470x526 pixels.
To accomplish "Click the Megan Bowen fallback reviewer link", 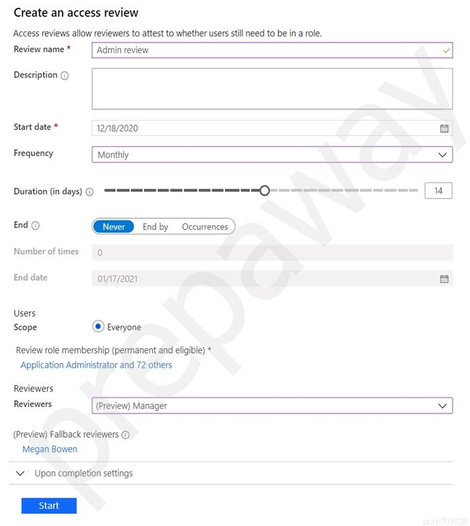I will click(x=50, y=449).
